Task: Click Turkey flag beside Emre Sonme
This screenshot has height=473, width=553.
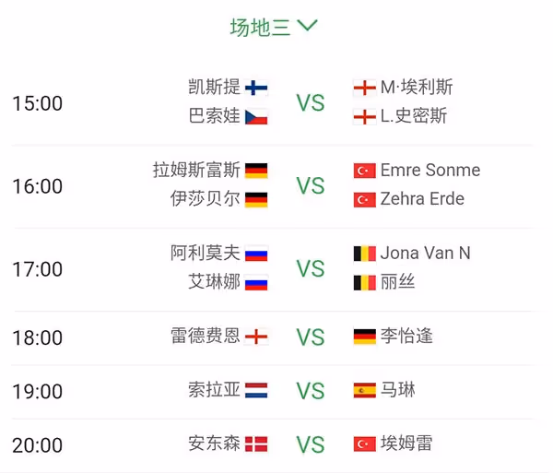Action: [364, 171]
